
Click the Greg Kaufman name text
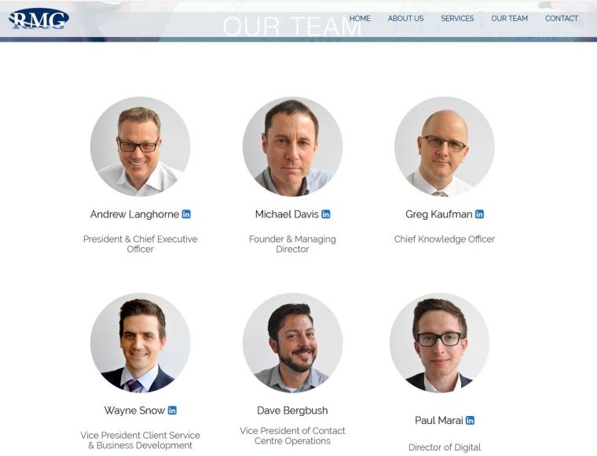point(438,214)
